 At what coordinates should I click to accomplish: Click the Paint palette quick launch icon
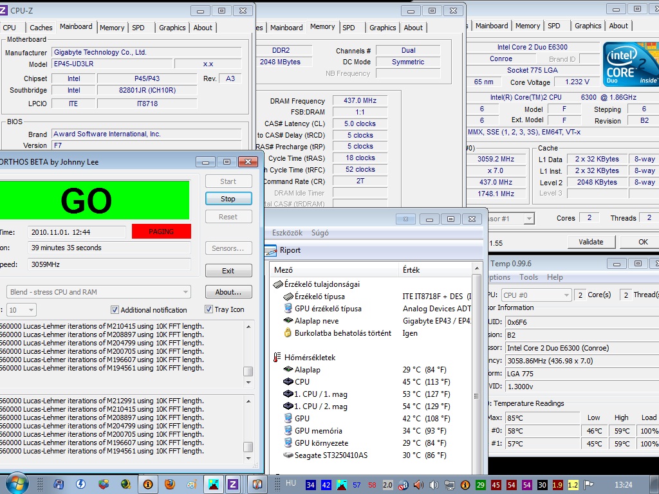click(191, 484)
